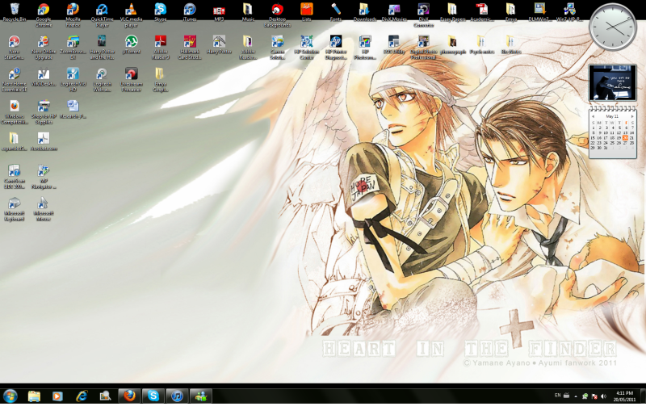Viewport: 646px width, 419px height.
Task: Select the Ustream Producer desktop shortcut
Action: tap(131, 80)
